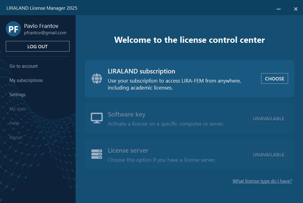Viewport: 303px width, 203px height.
Task: Click the PF user avatar icon
Action: (13, 29)
